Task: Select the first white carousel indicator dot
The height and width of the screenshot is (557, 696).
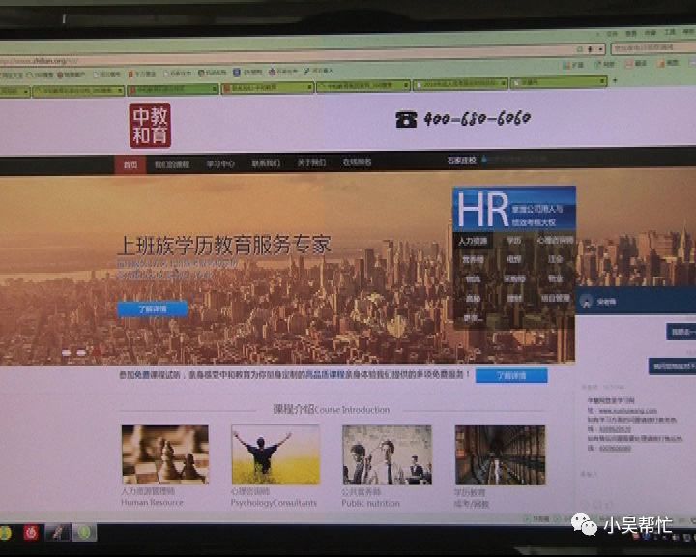Action: pyautogui.click(x=66, y=353)
